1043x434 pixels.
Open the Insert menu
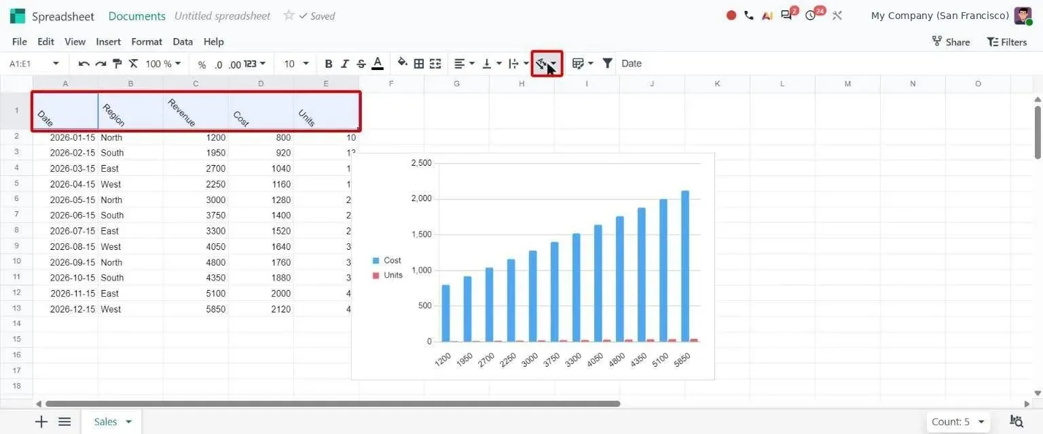pos(109,41)
